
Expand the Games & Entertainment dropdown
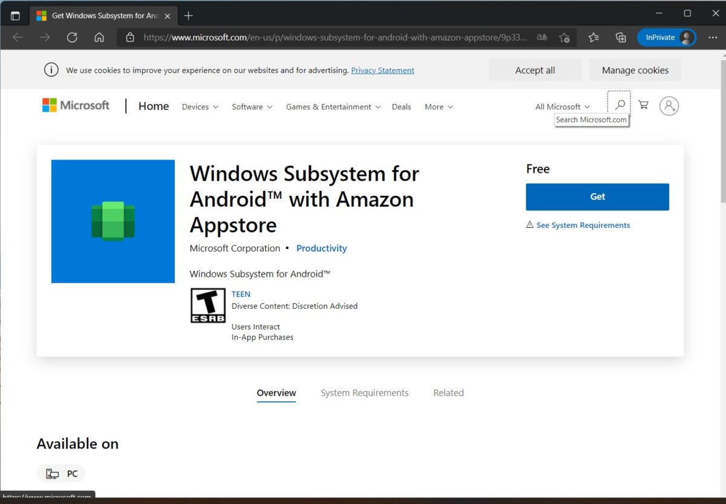pos(333,107)
